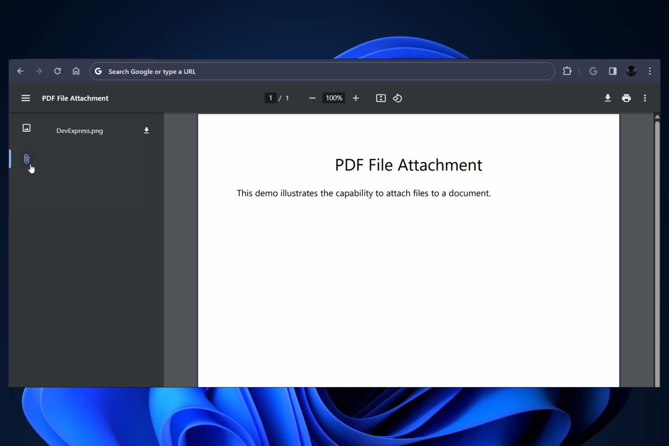Reload the current page

point(57,71)
